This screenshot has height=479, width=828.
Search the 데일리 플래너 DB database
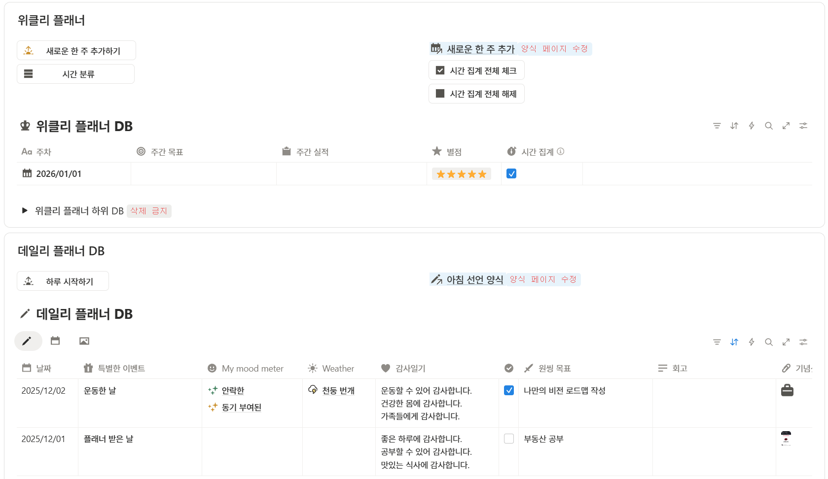[769, 342]
